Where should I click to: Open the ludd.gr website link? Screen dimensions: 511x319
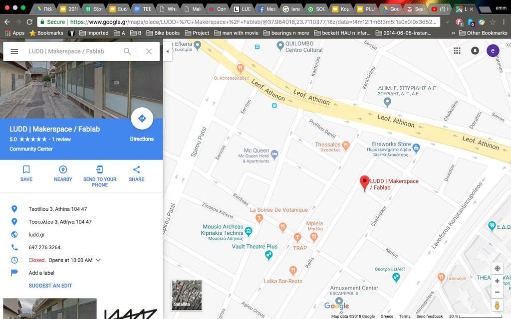37,234
